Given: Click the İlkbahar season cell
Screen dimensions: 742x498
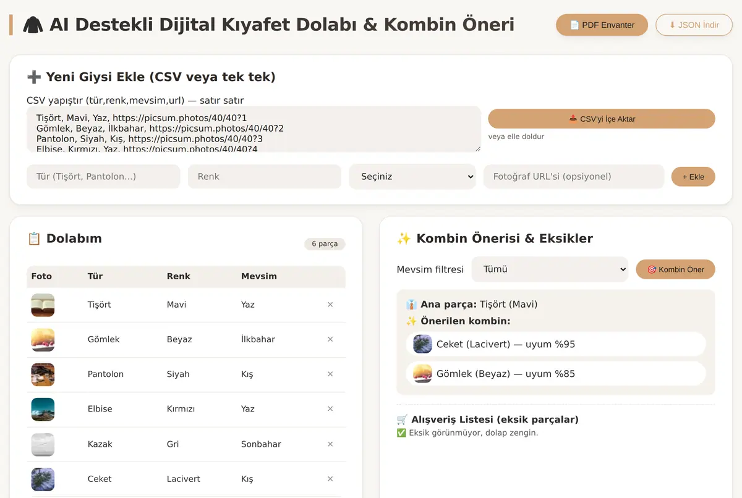Looking at the screenshot, I should click(x=258, y=339).
